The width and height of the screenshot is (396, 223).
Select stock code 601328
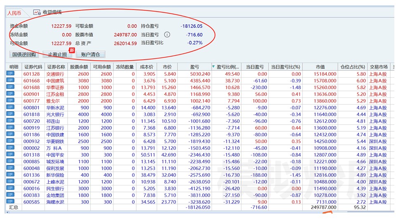(x=32, y=74)
